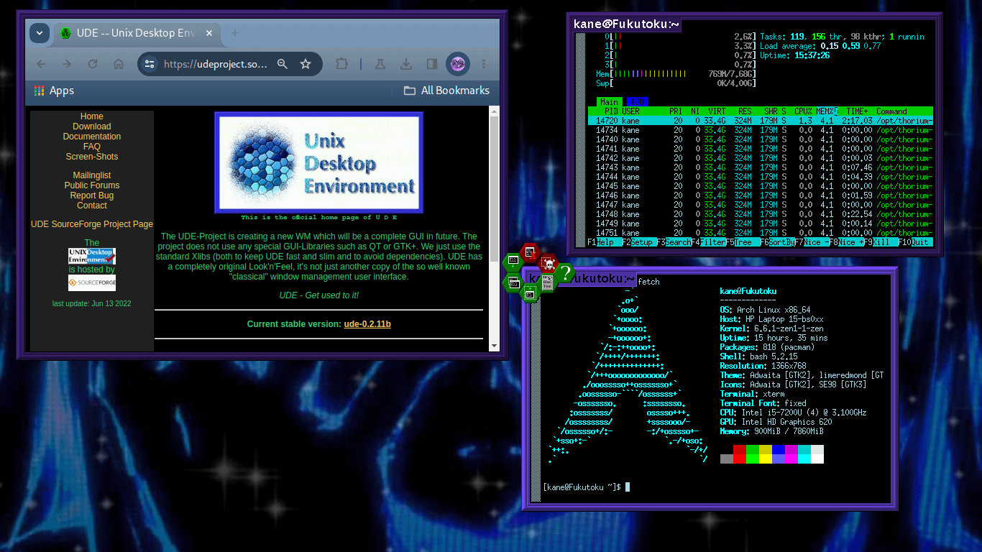
Task: Expand the All Bookmarks folder
Action: [446, 91]
